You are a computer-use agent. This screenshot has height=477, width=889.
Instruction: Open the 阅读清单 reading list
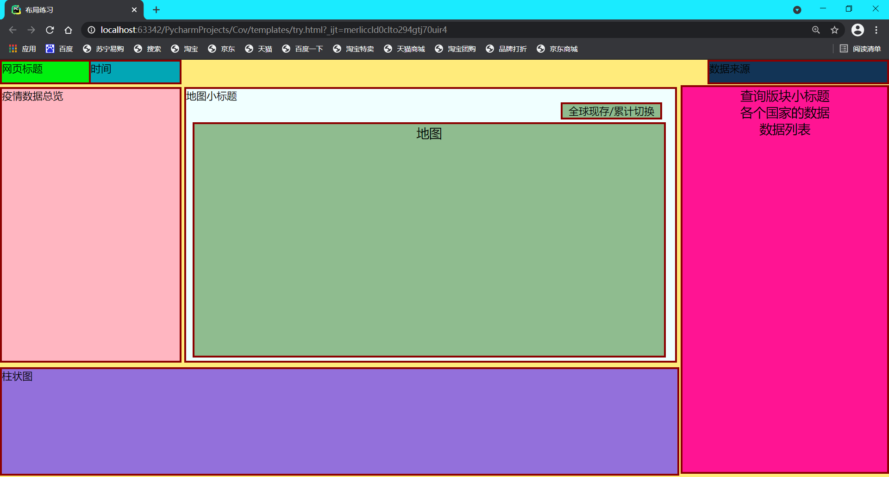860,49
